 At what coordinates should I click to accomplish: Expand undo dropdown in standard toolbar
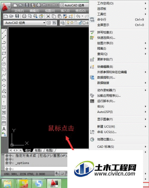[x=82, y=16]
